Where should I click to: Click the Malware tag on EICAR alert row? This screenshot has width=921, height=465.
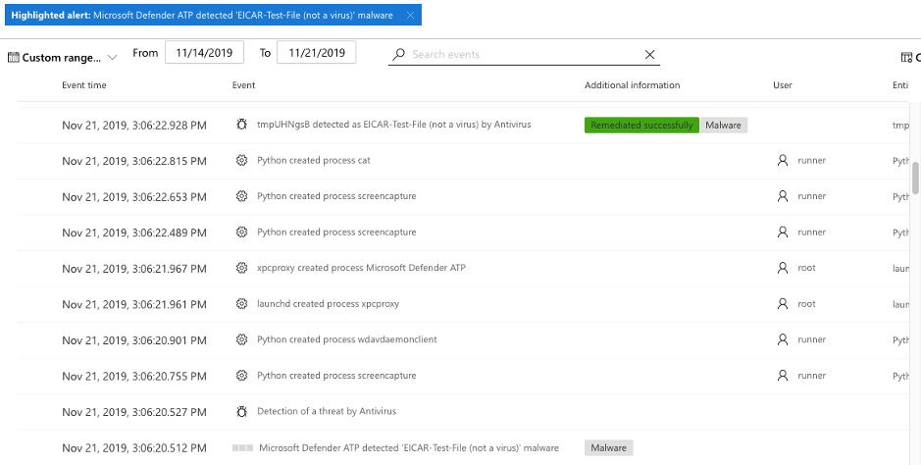608,448
